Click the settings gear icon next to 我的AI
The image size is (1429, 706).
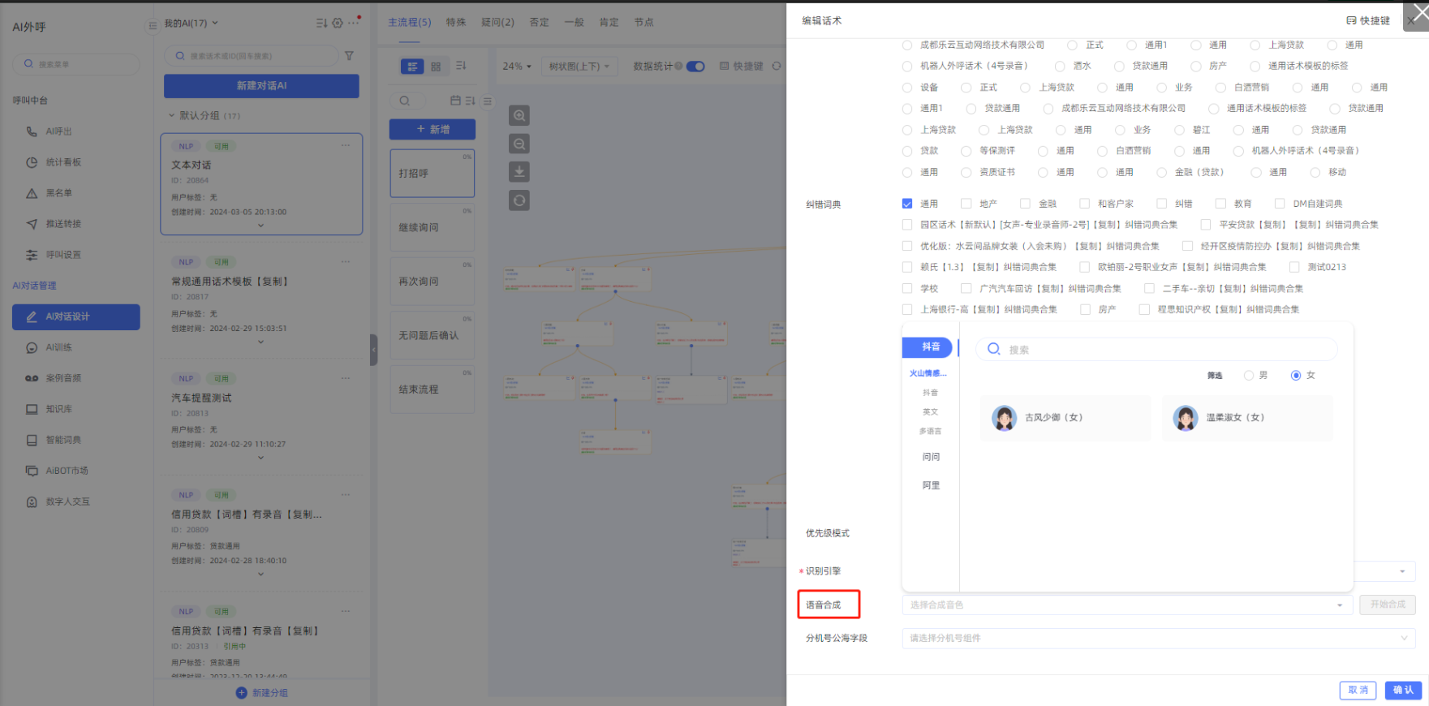pyautogui.click(x=338, y=23)
